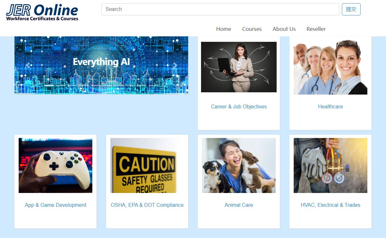Viewport: 386px width, 238px height.
Task: Open HVAC, Electrical & Trades link
Action: click(x=330, y=205)
